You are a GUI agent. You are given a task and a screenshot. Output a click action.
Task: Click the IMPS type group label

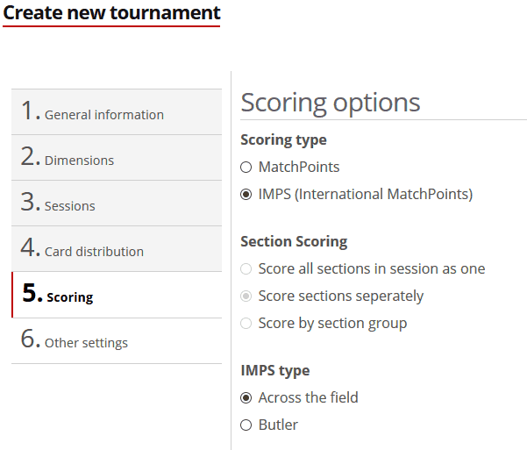click(x=274, y=370)
